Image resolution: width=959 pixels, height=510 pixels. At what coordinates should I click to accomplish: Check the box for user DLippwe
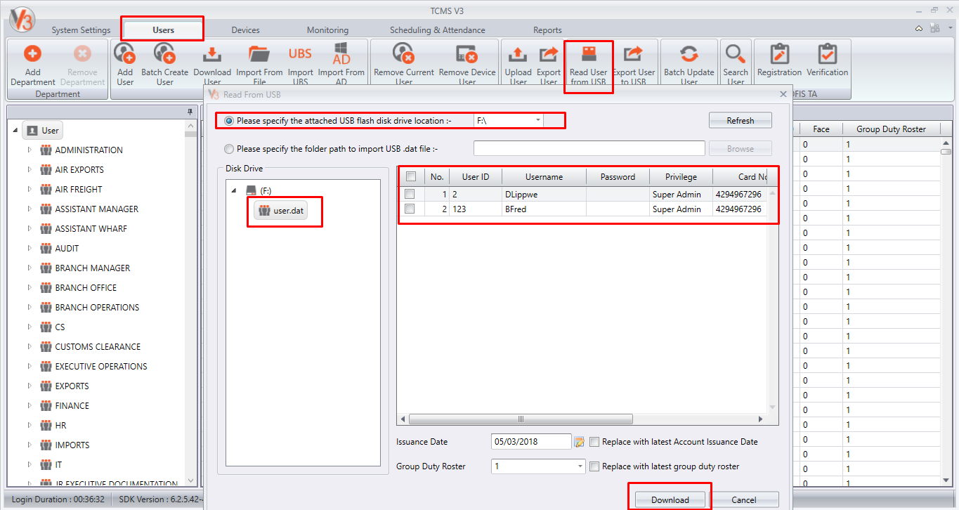(x=410, y=195)
